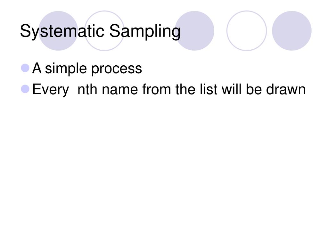Click the word "nth" in the second bullet
The height and width of the screenshot is (246, 328).
click(87, 89)
